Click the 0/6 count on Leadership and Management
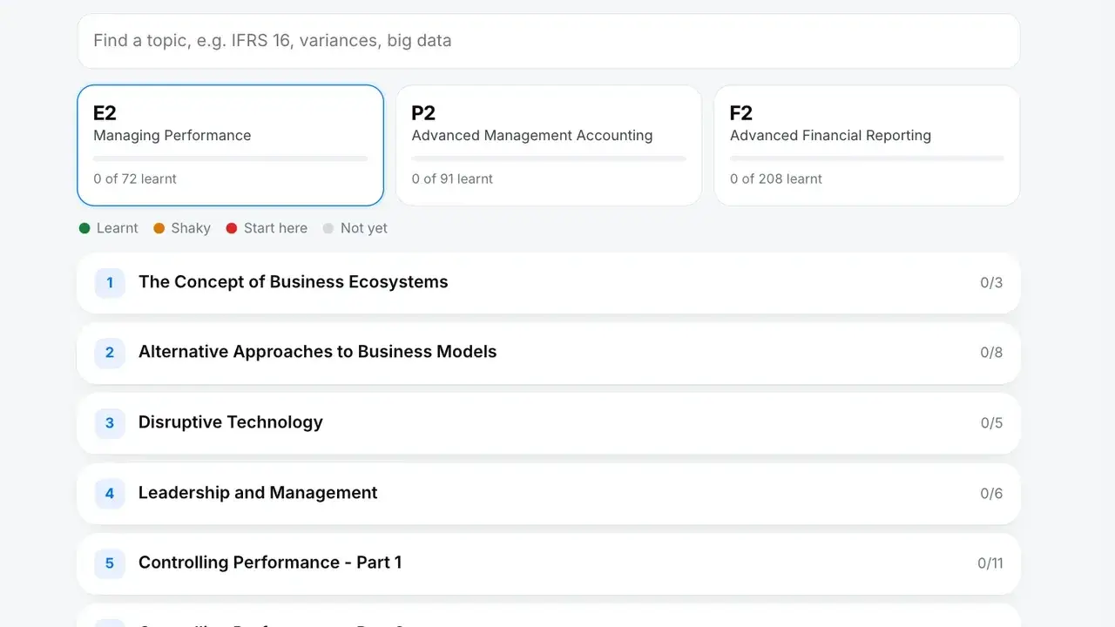 (x=991, y=494)
